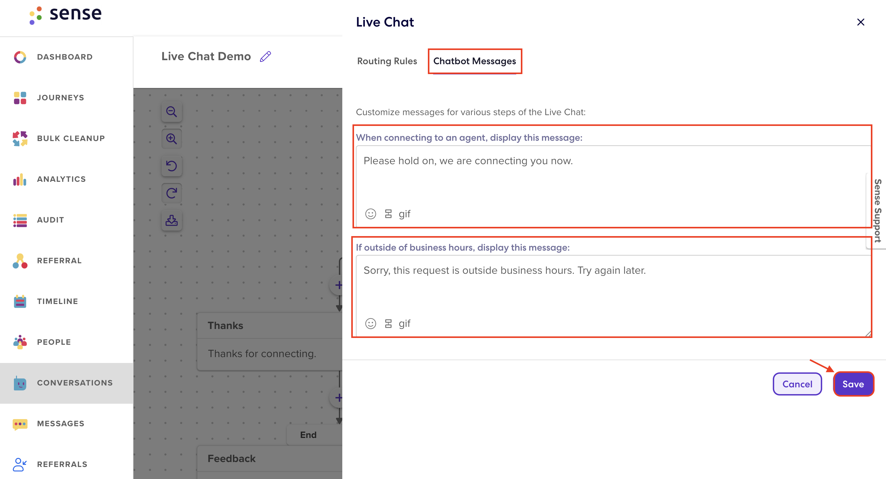886x479 pixels.
Task: Open emoji picker in the business hours message
Action: [370, 323]
